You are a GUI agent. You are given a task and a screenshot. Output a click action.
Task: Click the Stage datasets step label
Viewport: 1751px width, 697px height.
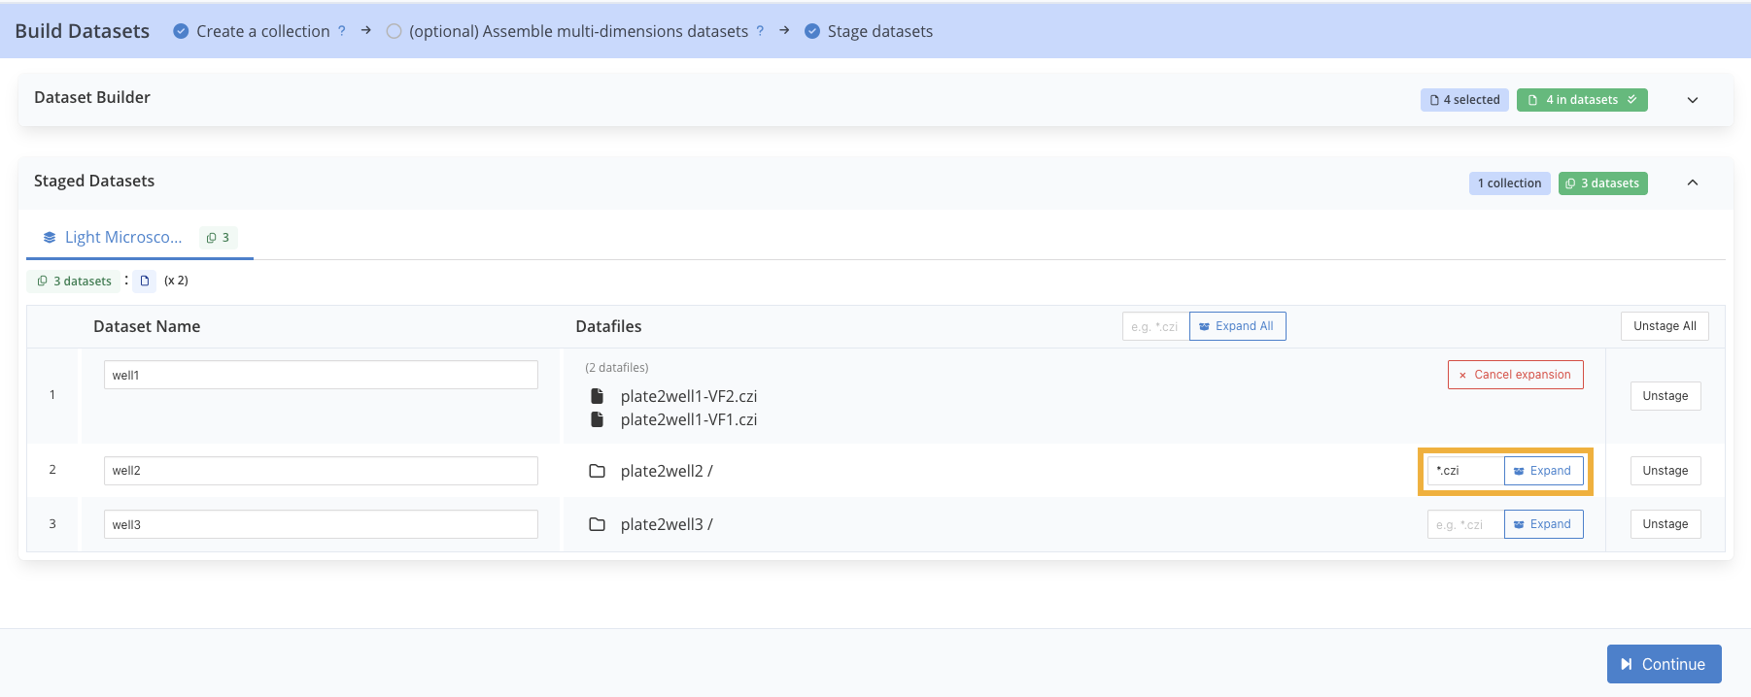[x=880, y=31]
